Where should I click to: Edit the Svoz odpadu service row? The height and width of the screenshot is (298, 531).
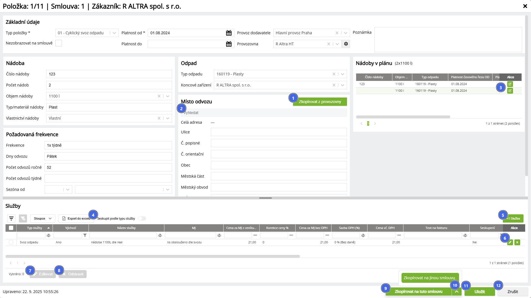[x=510, y=242]
